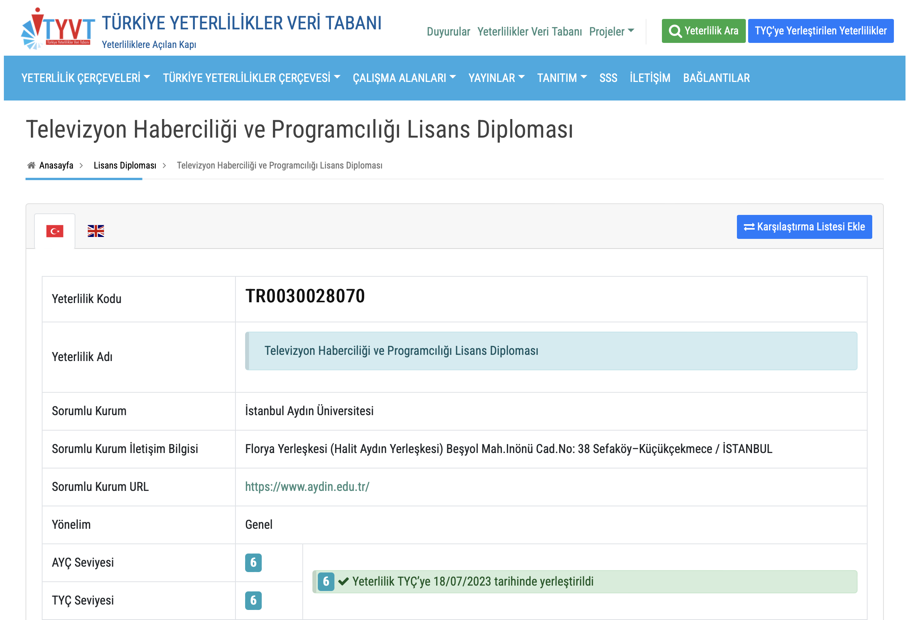Click the checkmark icon in the green notice

[344, 582]
